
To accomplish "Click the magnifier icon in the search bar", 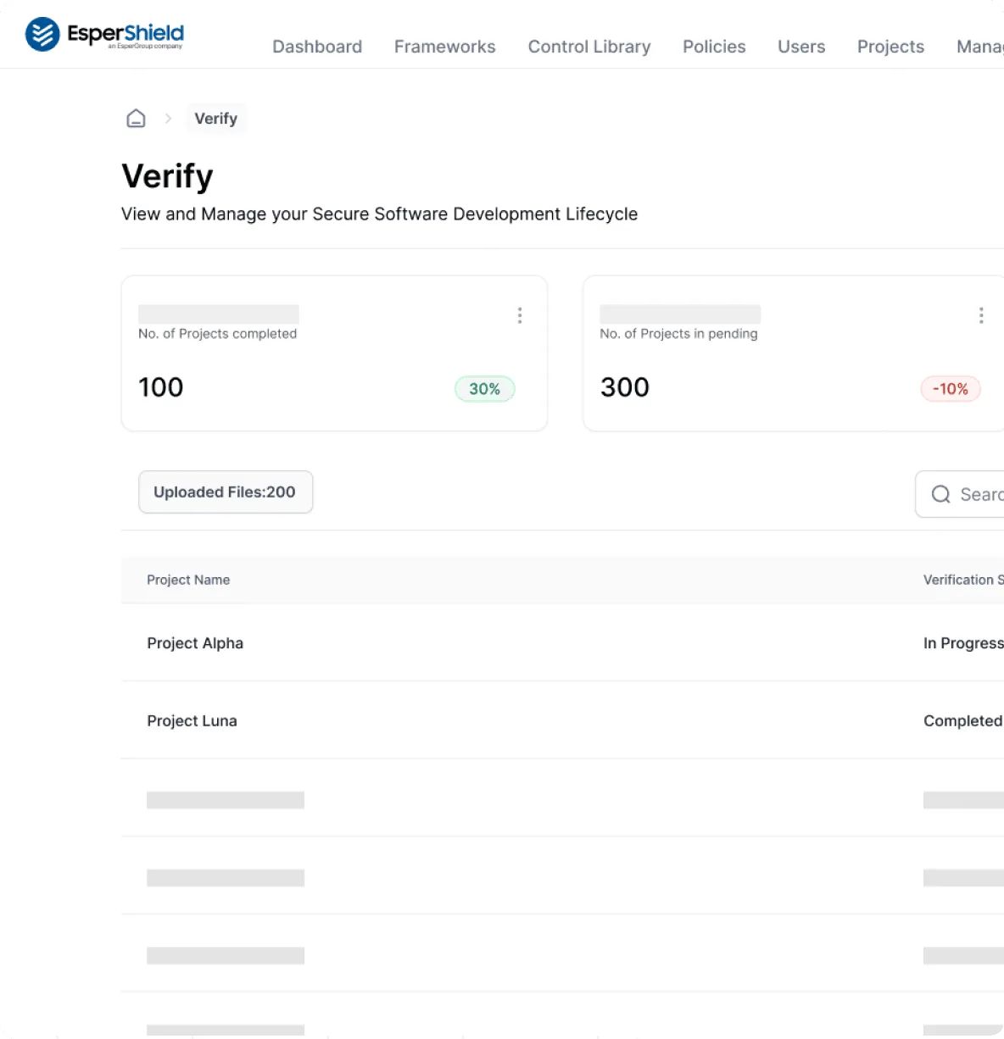I will (x=940, y=494).
